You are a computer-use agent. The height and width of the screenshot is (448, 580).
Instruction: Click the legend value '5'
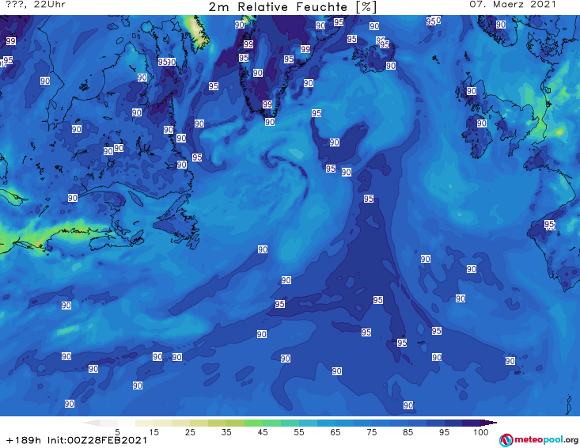coord(117,432)
